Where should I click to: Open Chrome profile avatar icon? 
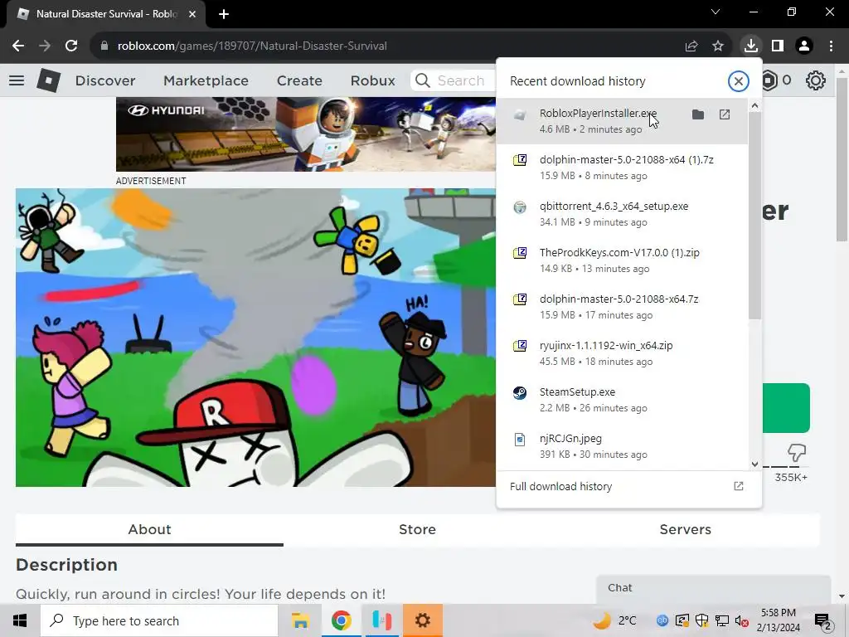click(804, 46)
